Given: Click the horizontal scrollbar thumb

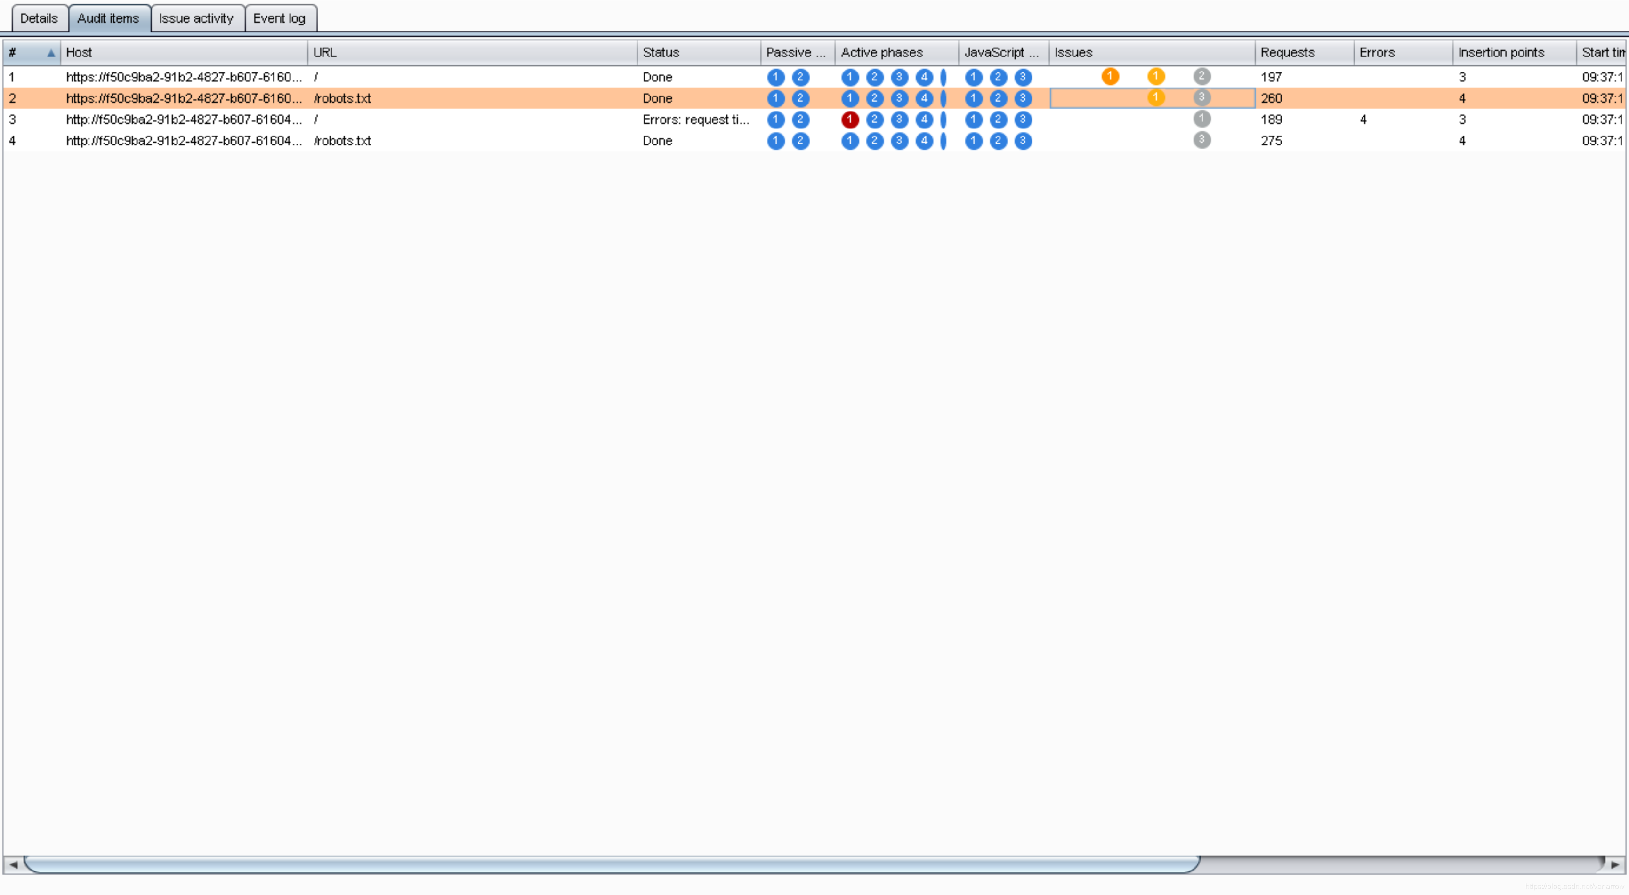Looking at the screenshot, I should click(x=611, y=865).
